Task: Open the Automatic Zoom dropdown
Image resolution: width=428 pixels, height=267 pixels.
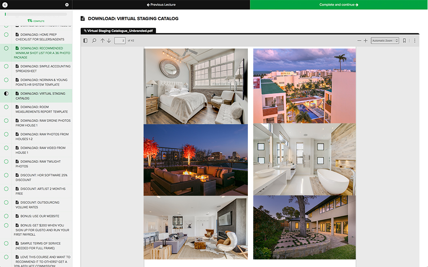Action: click(x=385, y=40)
